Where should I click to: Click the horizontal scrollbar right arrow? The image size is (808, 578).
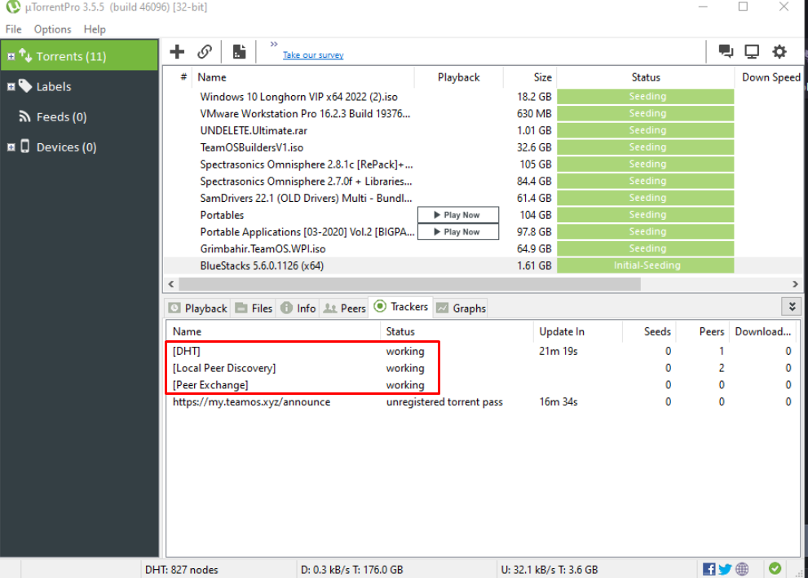click(x=795, y=283)
